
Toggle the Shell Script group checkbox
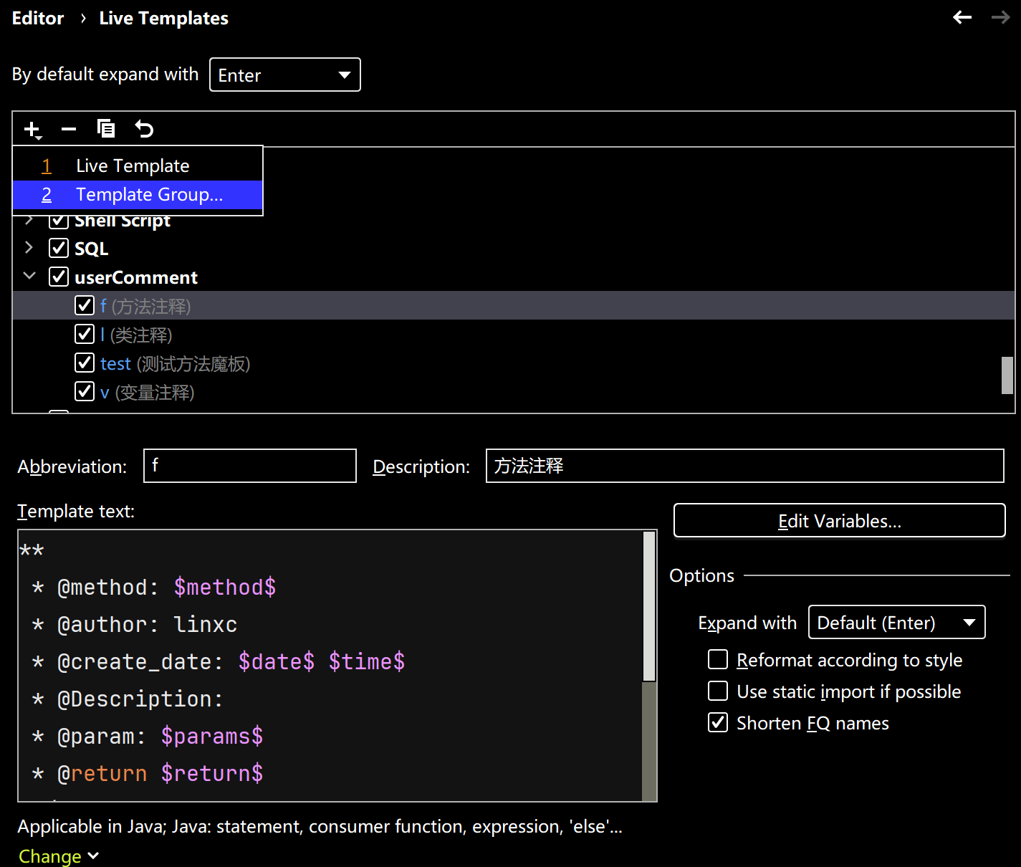pos(59,221)
